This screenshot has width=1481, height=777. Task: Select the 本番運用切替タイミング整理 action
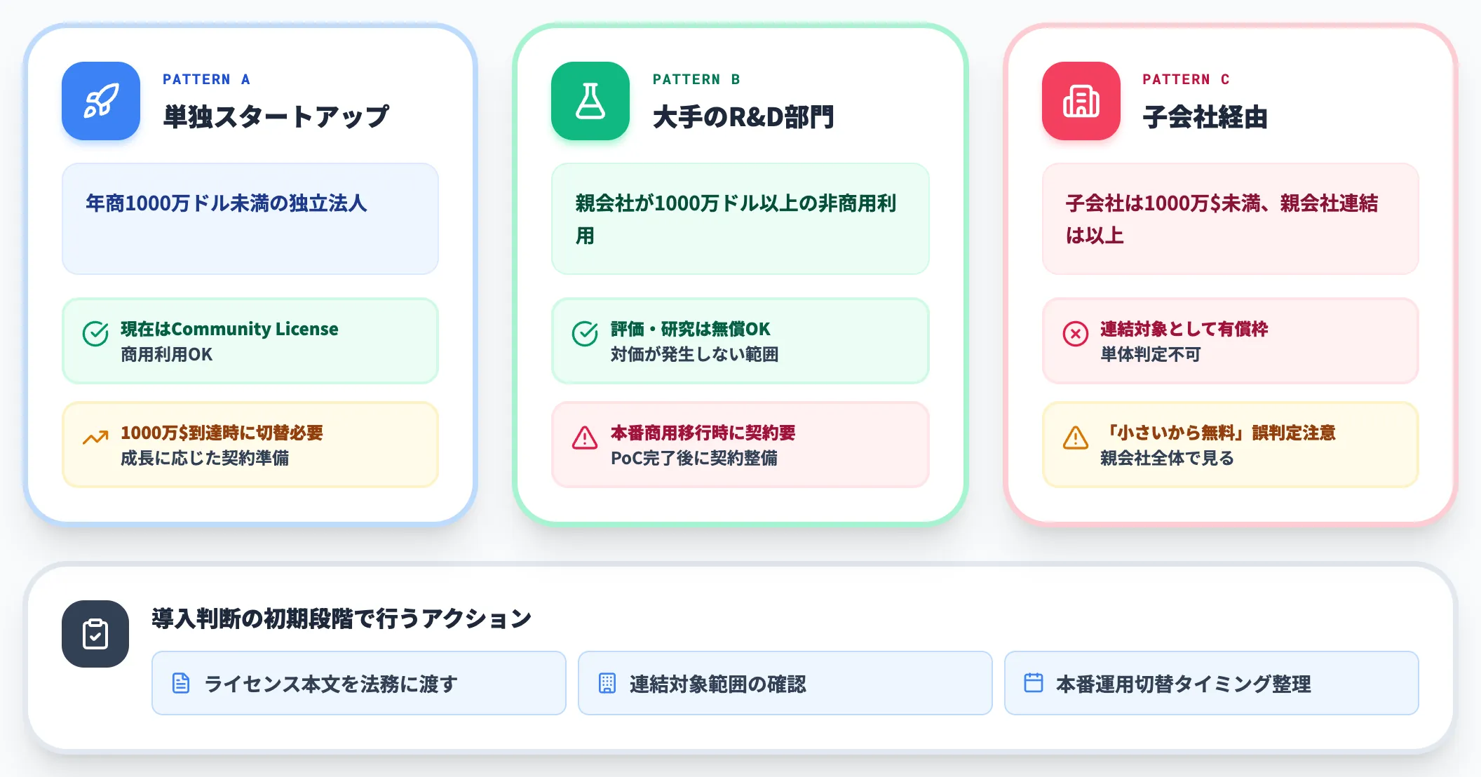[x=1212, y=683]
